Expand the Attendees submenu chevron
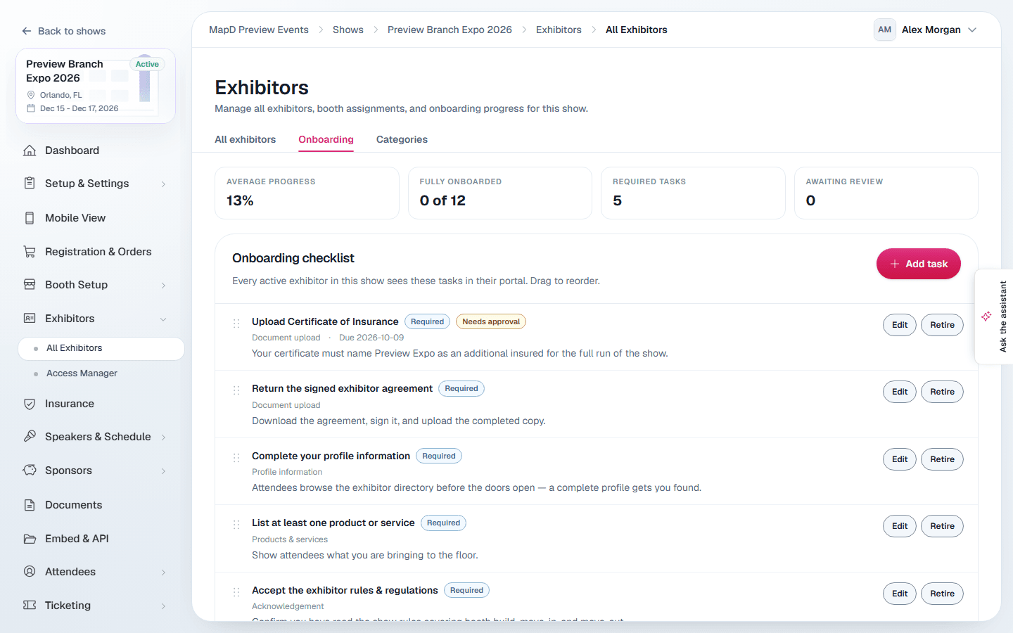Image resolution: width=1013 pixels, height=633 pixels. tap(163, 573)
